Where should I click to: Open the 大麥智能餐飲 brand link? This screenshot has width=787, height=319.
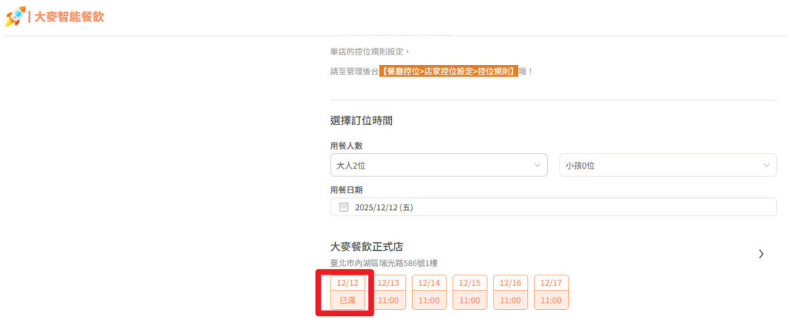point(68,17)
